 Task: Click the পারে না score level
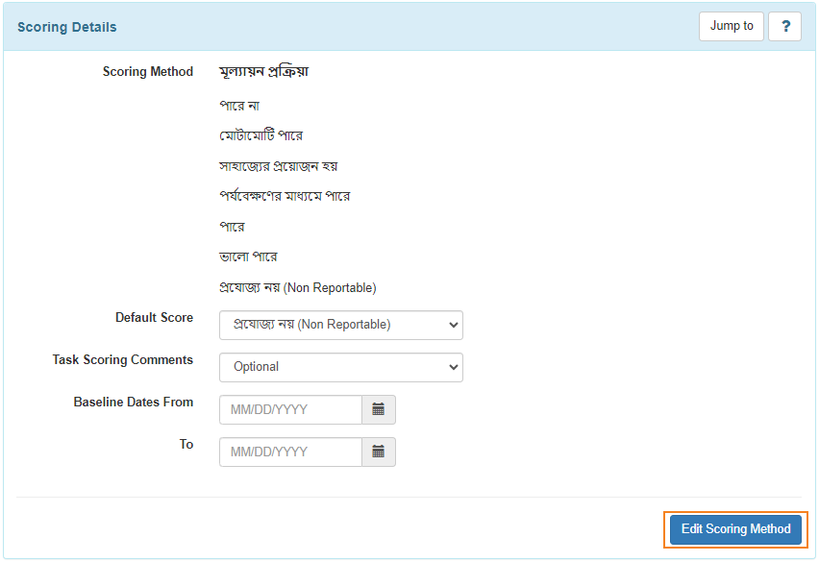pos(239,106)
